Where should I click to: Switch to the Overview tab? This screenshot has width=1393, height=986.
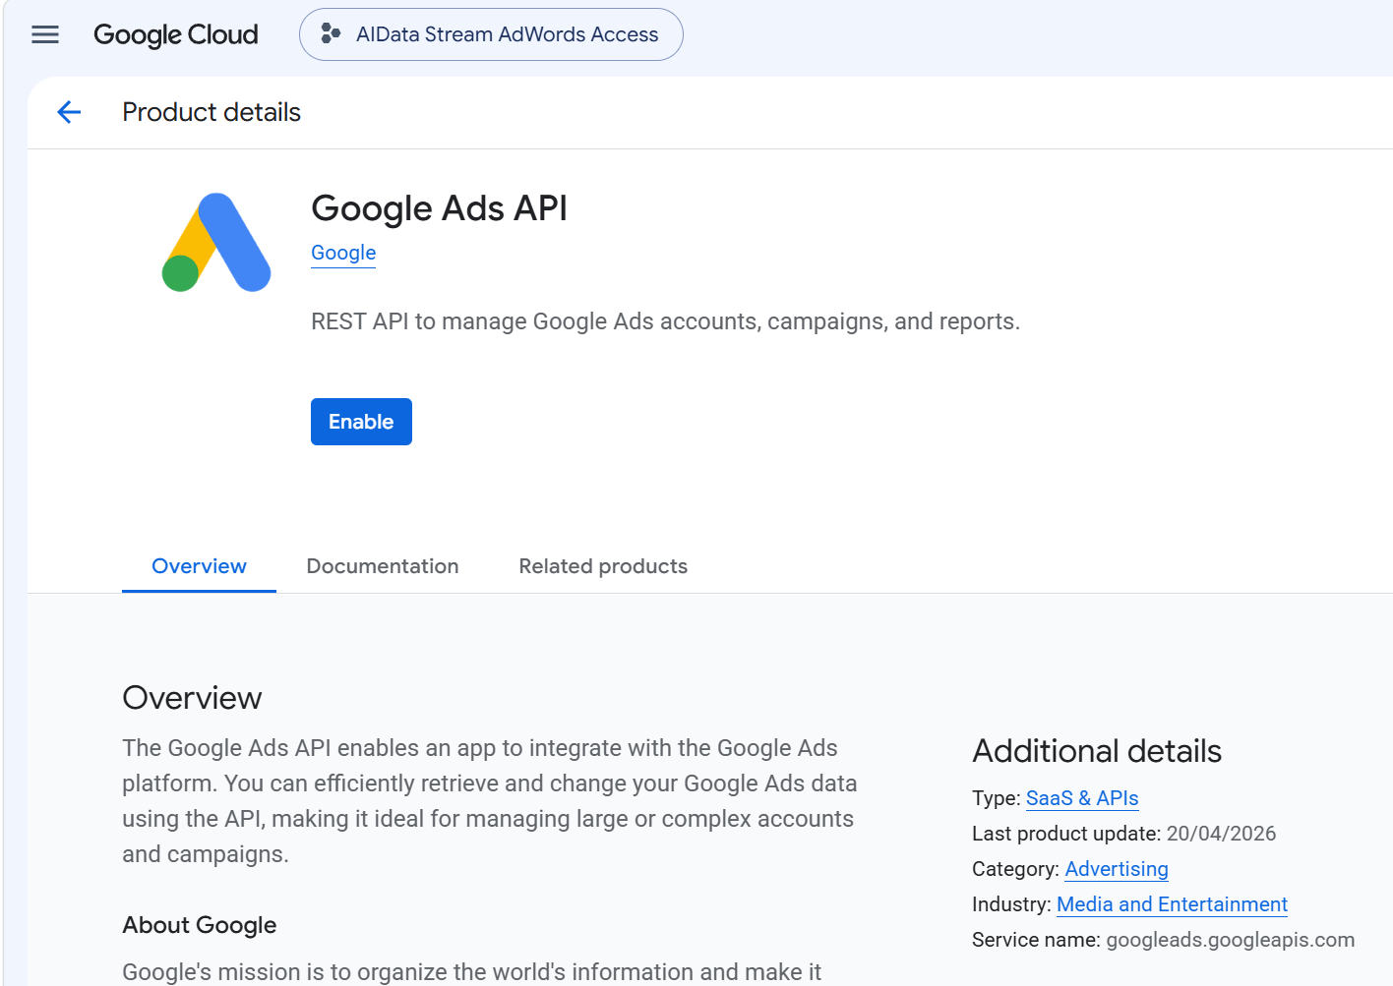(199, 566)
